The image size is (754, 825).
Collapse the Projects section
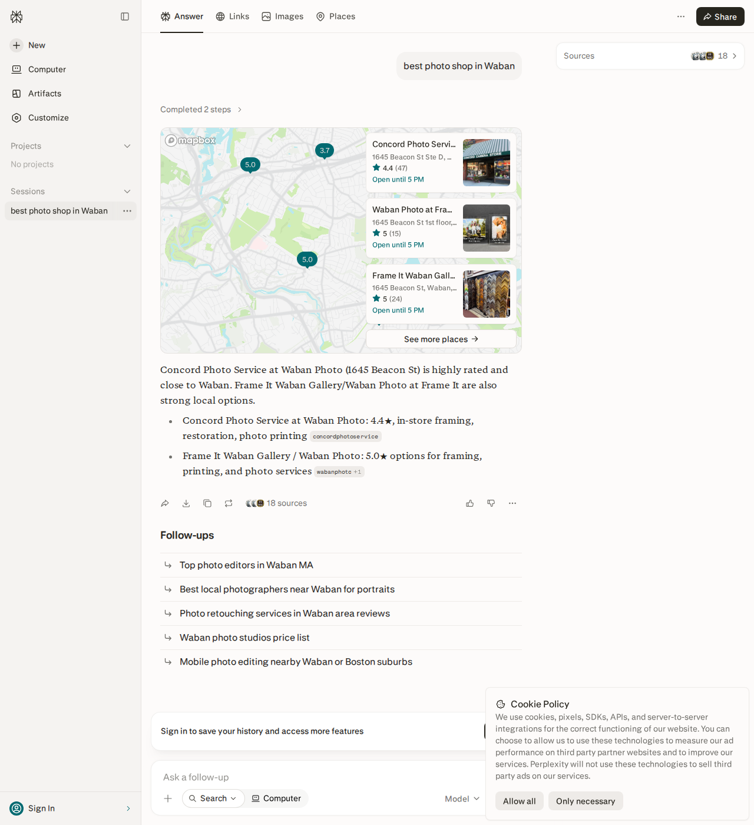pyautogui.click(x=127, y=146)
